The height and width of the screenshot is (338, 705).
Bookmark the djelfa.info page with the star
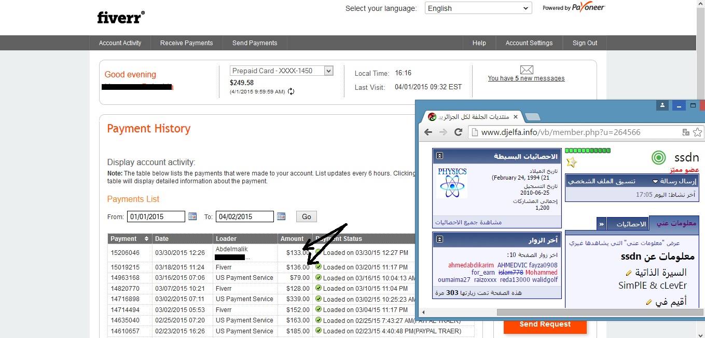[x=698, y=132]
